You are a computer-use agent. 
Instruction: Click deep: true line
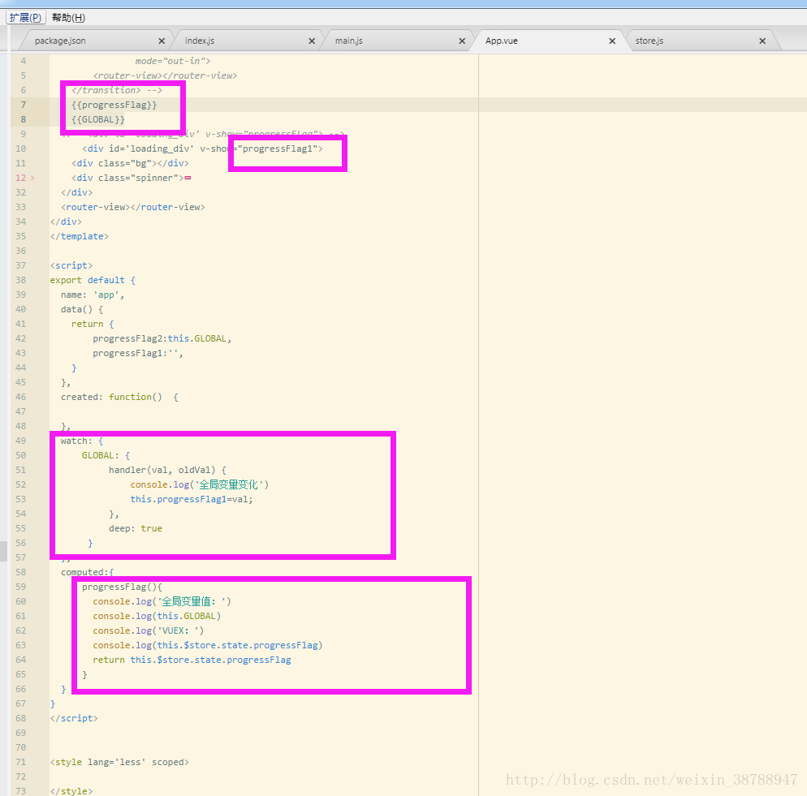click(136, 528)
